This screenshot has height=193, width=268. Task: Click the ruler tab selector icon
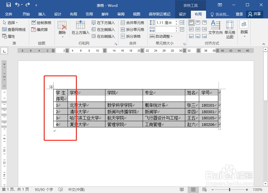point(4,51)
